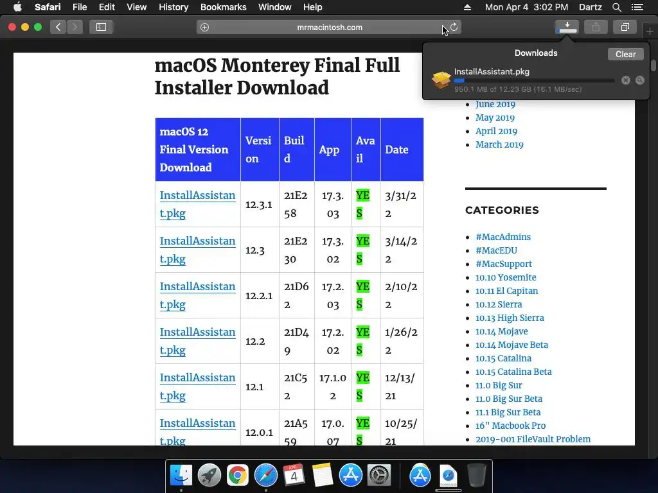Image resolution: width=658 pixels, height=493 pixels.
Task: Open System Preferences gear in Dock
Action: (379, 476)
